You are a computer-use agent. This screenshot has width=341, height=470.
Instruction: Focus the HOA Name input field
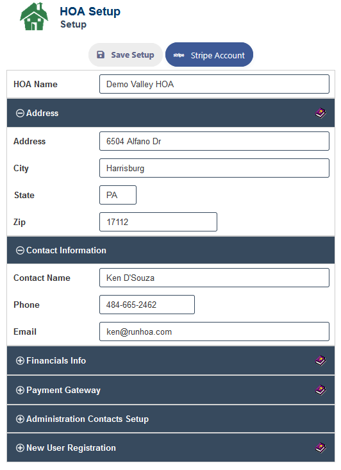pyautogui.click(x=214, y=84)
